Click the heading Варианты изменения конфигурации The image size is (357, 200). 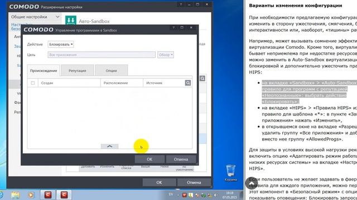pyautogui.click(x=296, y=6)
